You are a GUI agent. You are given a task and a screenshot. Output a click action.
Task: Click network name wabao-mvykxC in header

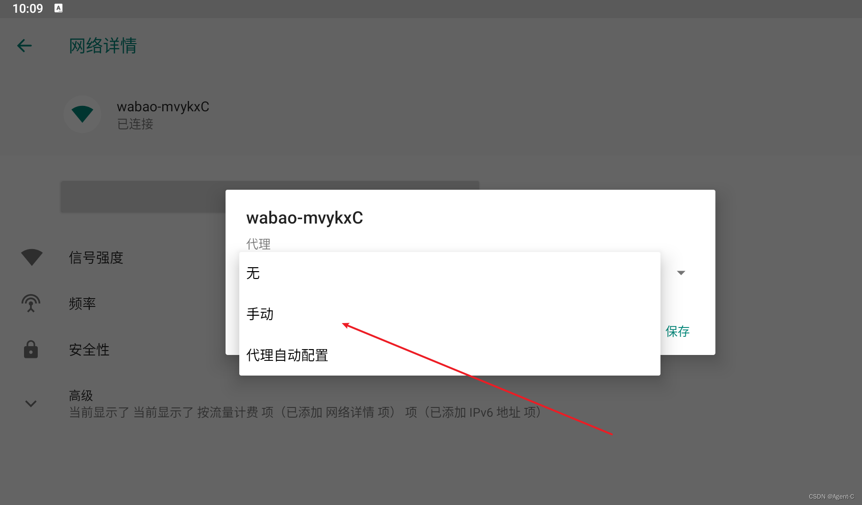tap(163, 106)
